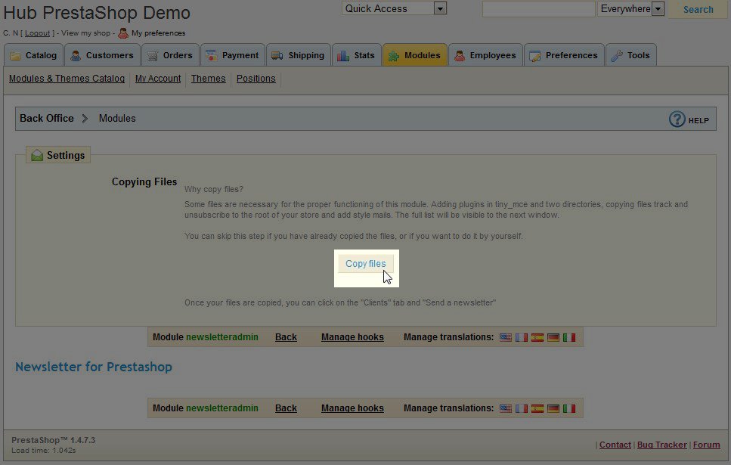The width and height of the screenshot is (731, 465).
Task: Open the Catalog tab
Action: [x=33, y=55]
